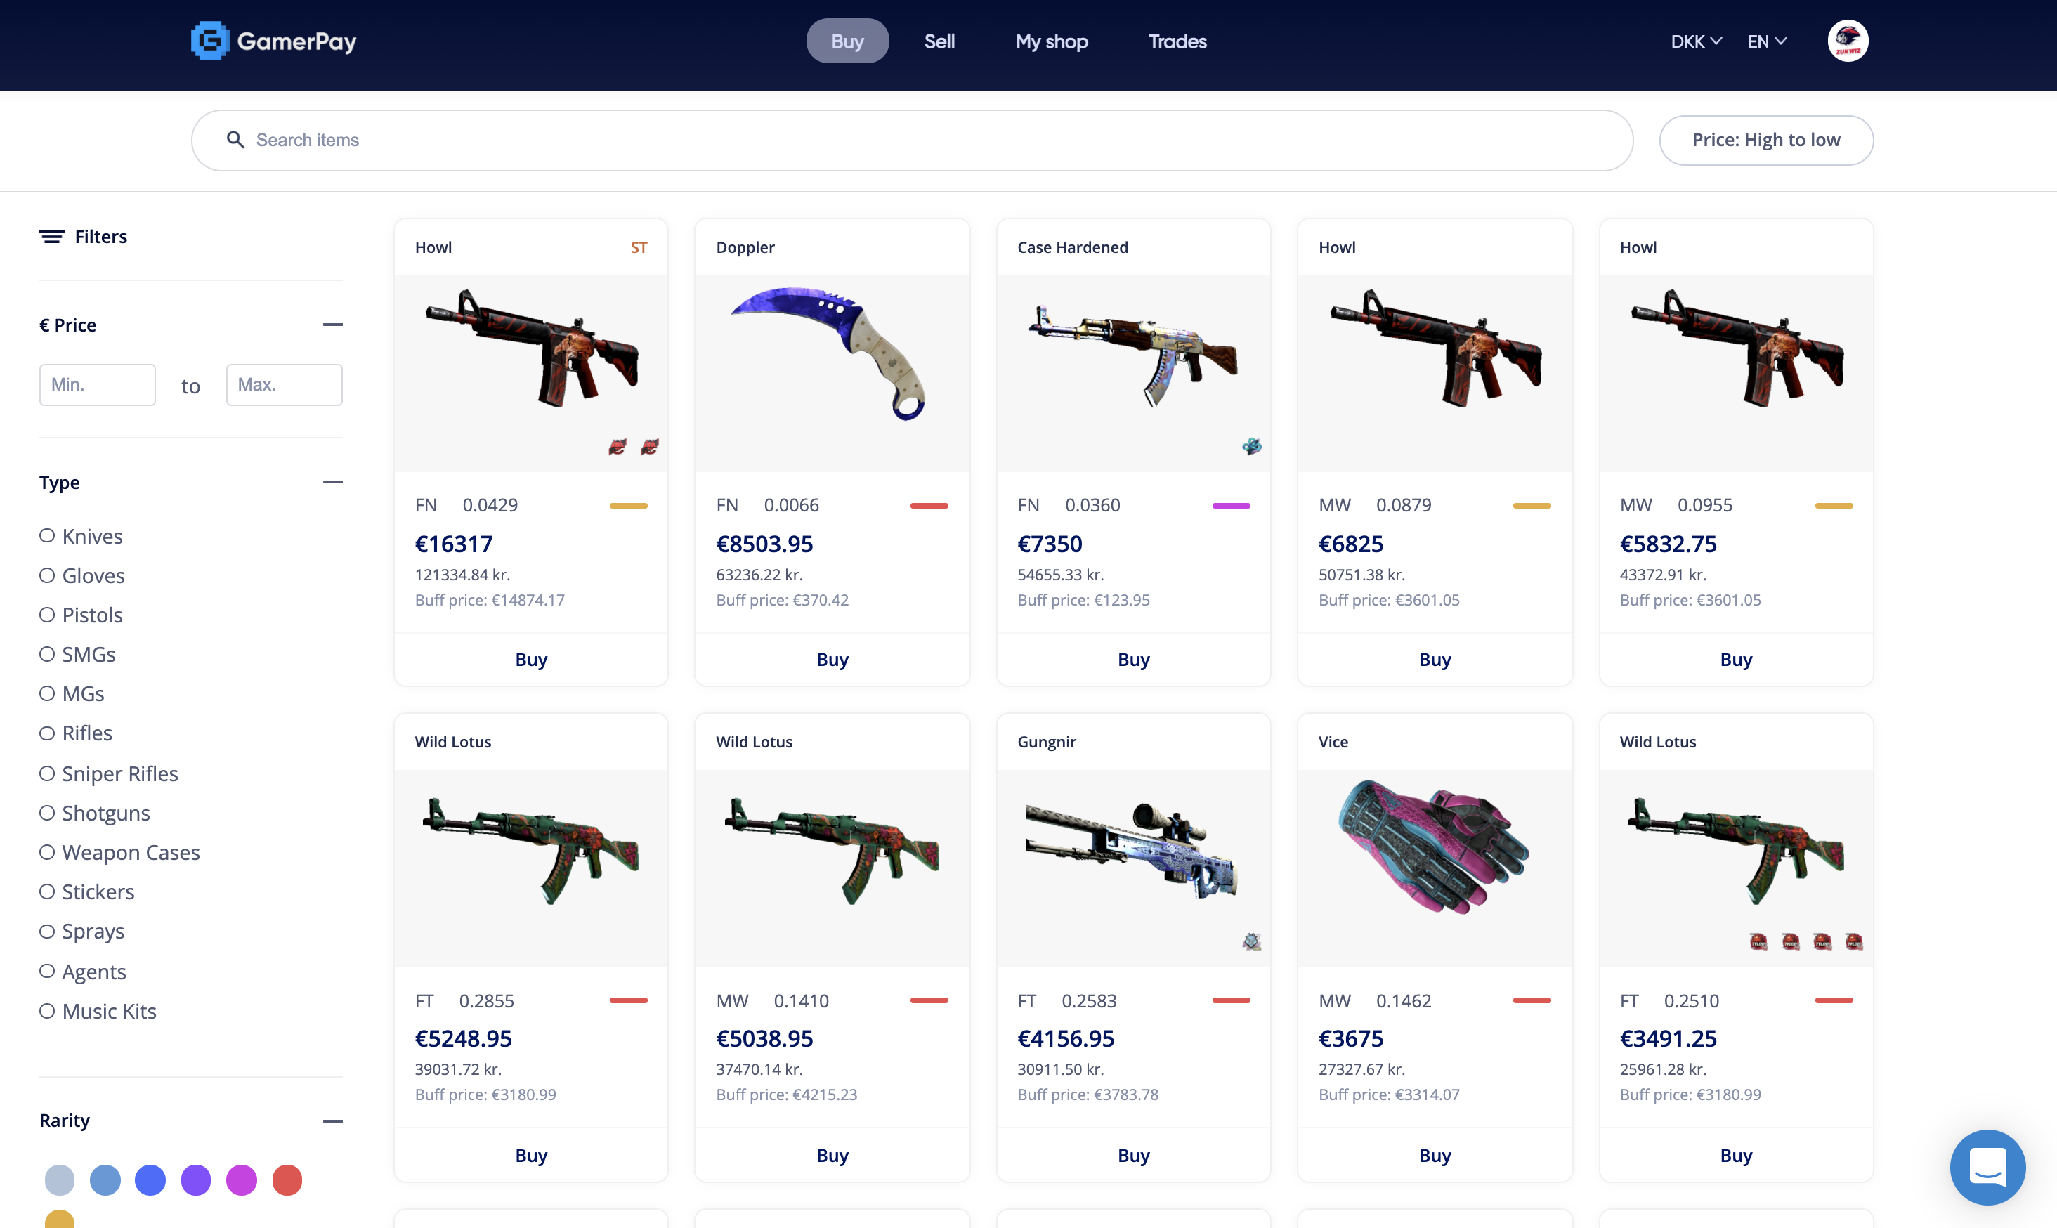Open the chat support bubble icon

click(x=1987, y=1167)
